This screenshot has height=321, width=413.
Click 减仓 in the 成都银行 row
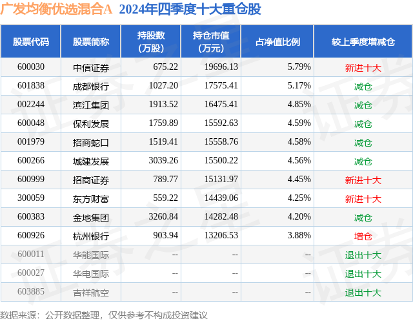pos(363,87)
